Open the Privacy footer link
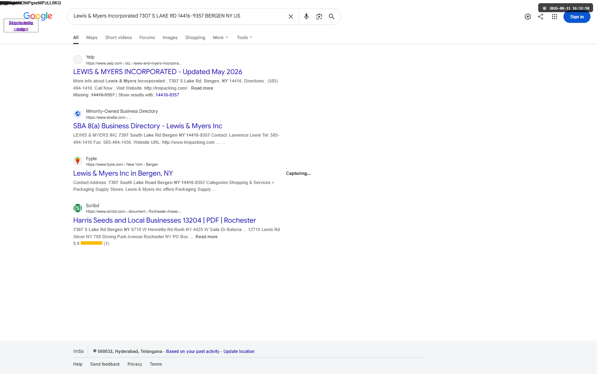Screen dimensions: 604x374 click(x=135, y=364)
